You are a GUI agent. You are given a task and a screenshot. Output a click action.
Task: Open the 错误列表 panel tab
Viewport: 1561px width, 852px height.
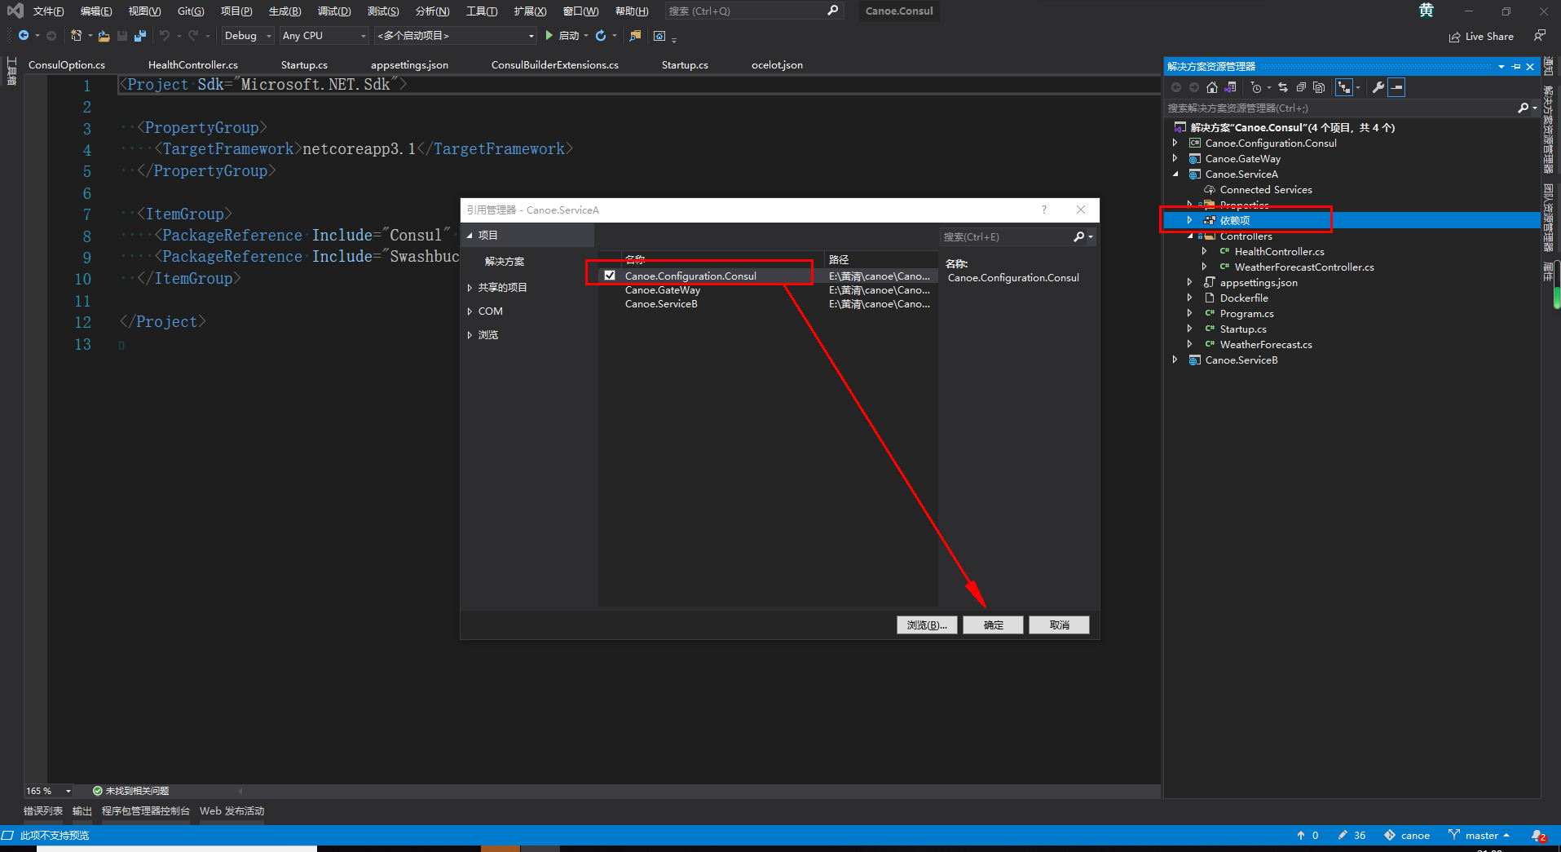[x=43, y=811]
